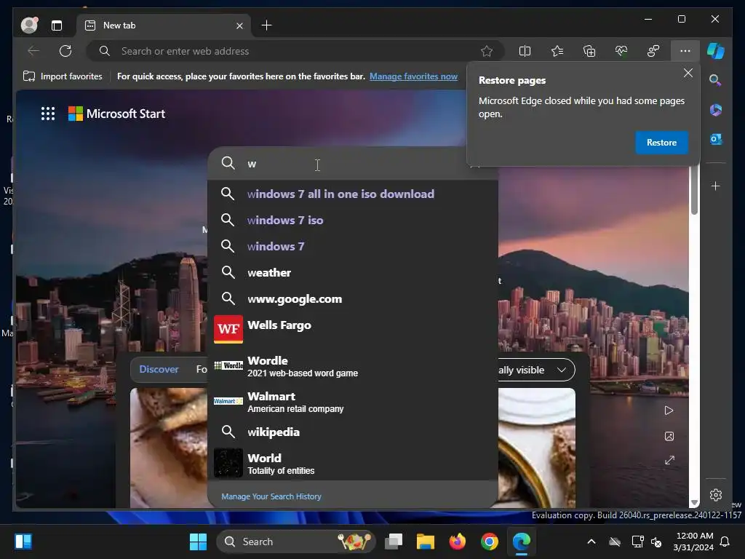Select the windows 7 iso suggestion
This screenshot has width=745, height=559.
point(353,220)
